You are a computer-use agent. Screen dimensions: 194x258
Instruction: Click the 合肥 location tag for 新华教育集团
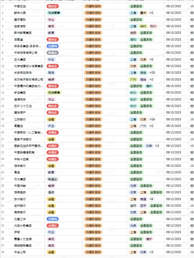133,33
